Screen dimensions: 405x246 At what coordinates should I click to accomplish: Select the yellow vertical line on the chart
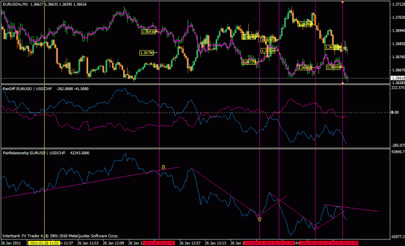click(45, 121)
